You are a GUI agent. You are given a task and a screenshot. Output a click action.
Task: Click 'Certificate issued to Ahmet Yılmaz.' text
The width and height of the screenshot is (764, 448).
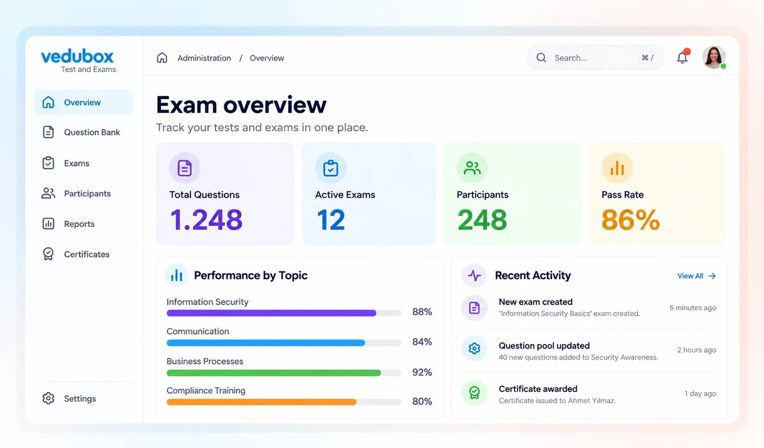557,401
